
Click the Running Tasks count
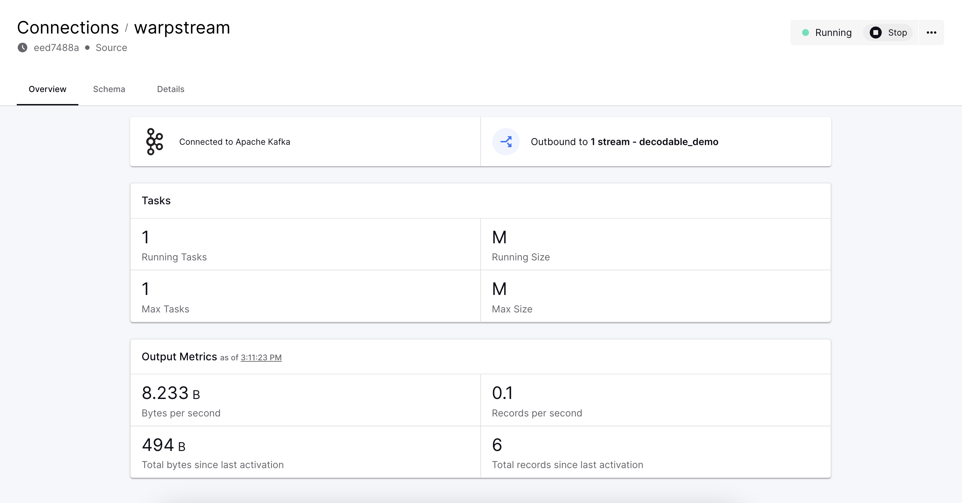pos(145,237)
